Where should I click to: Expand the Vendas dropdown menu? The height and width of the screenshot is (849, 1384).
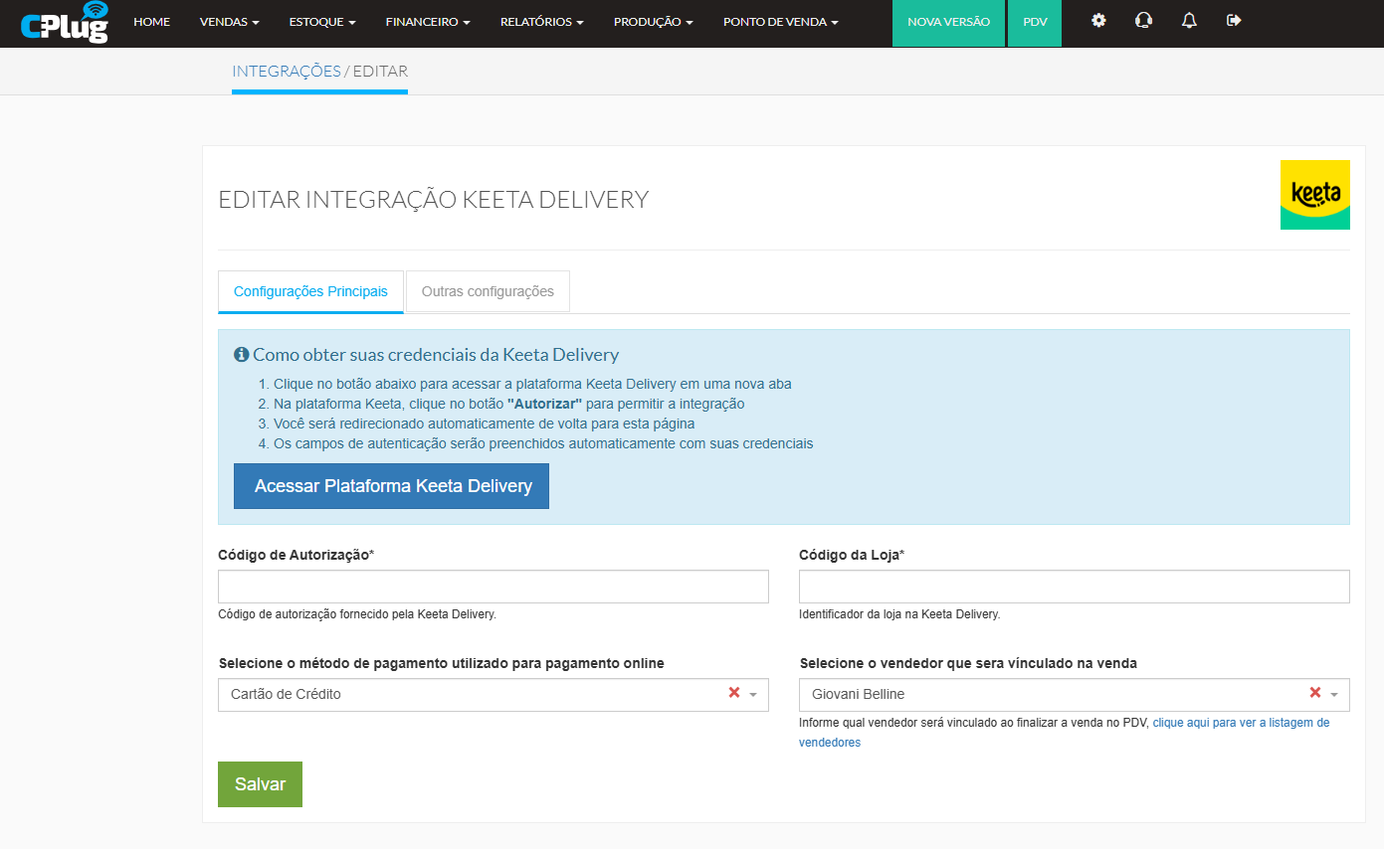pyautogui.click(x=229, y=22)
